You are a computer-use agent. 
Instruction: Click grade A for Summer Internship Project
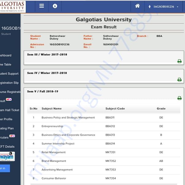click(x=161, y=144)
